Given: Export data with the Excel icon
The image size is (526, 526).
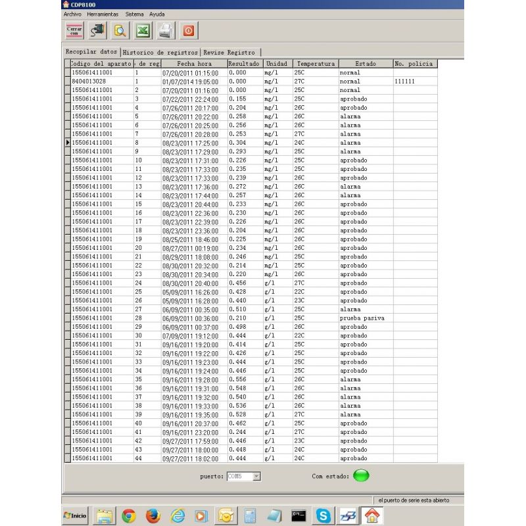Looking at the screenshot, I should [143, 30].
